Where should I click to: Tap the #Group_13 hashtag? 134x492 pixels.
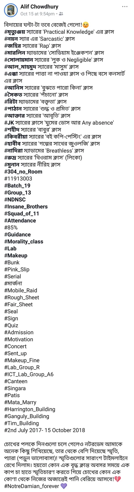[x=18, y=193]
